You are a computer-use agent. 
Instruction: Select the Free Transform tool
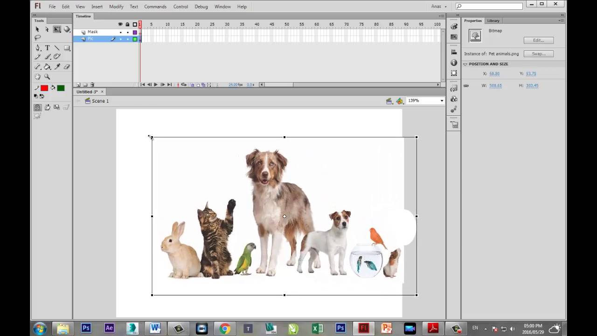57,29
